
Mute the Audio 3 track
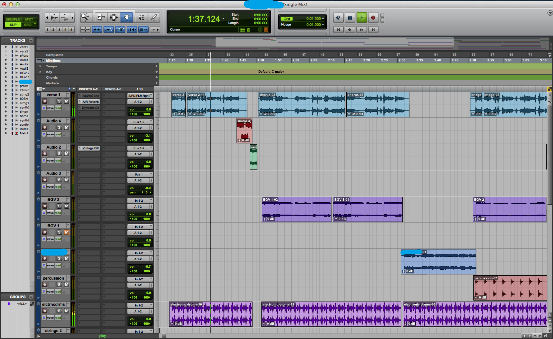(x=67, y=180)
